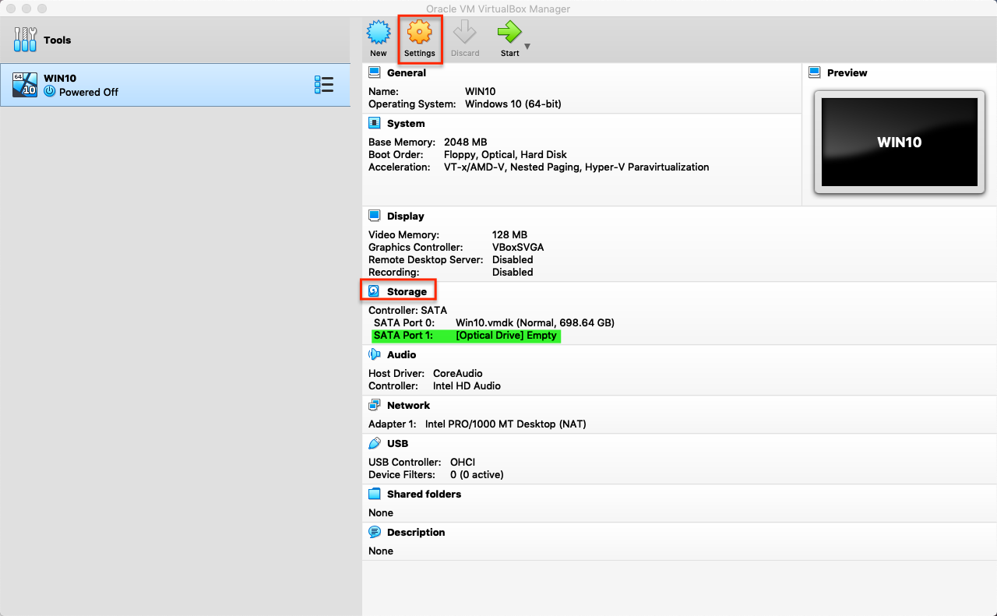Click the Discard toolbar icon
The height and width of the screenshot is (616, 997).
pyautogui.click(x=465, y=33)
